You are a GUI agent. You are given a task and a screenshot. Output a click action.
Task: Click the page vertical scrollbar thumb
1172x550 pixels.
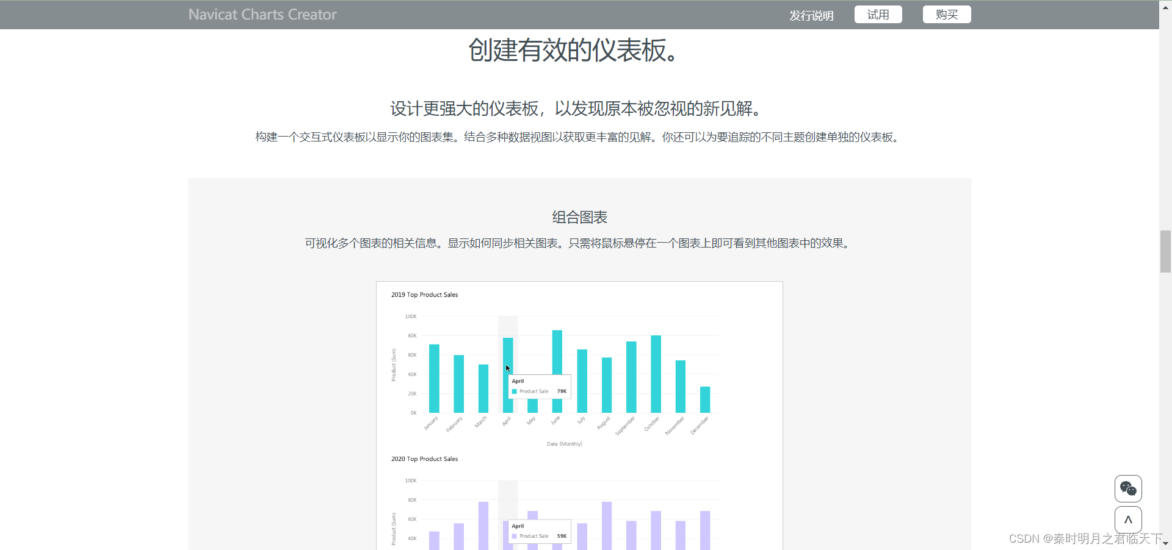click(1165, 251)
